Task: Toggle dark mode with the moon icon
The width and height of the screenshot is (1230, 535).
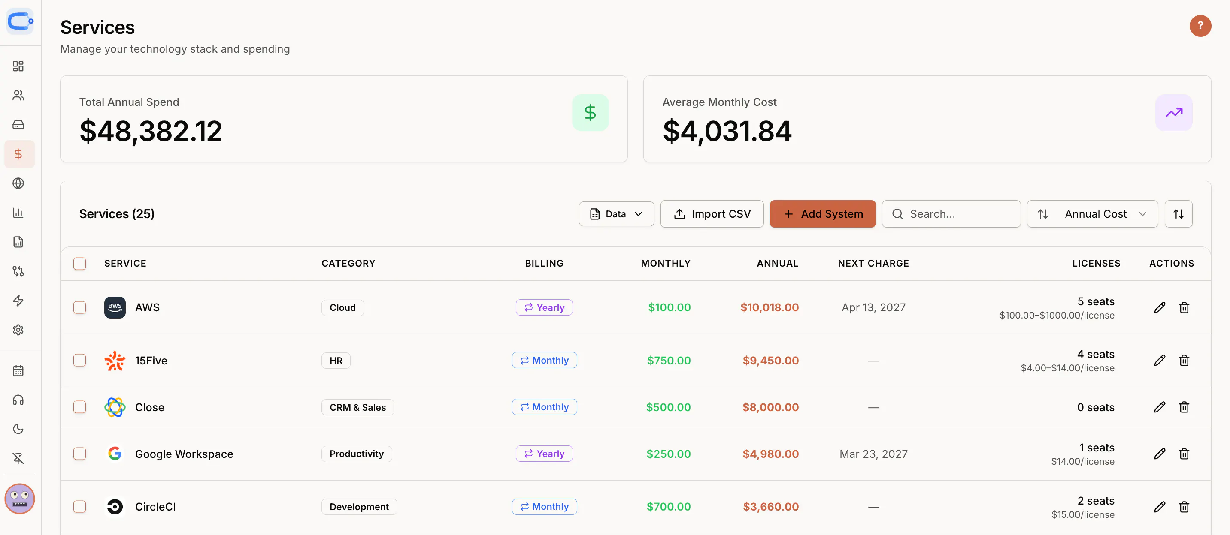Action: click(x=18, y=429)
